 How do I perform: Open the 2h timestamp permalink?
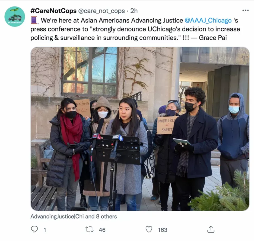point(134,11)
